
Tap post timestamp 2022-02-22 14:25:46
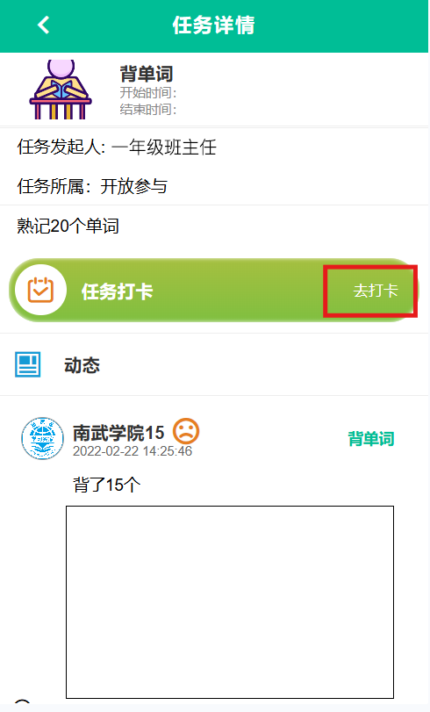133,451
